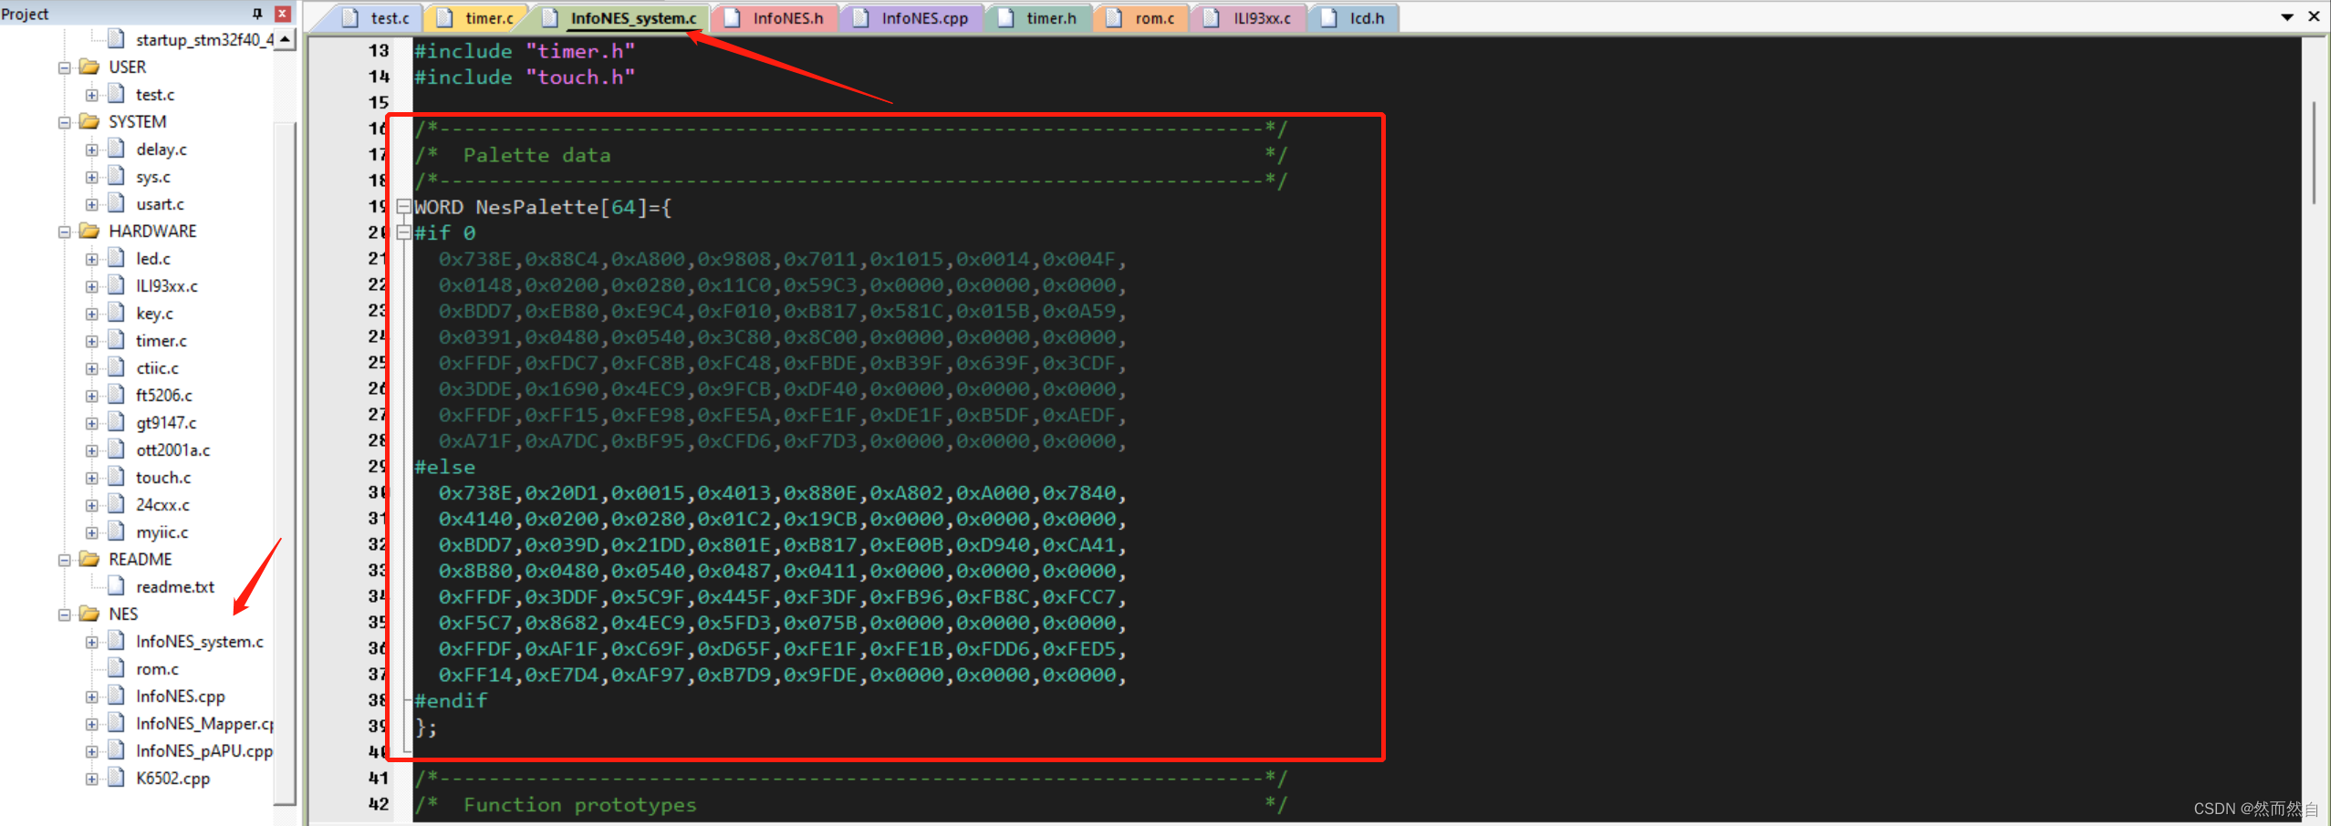Click the ft5206.c file icon

[116, 394]
